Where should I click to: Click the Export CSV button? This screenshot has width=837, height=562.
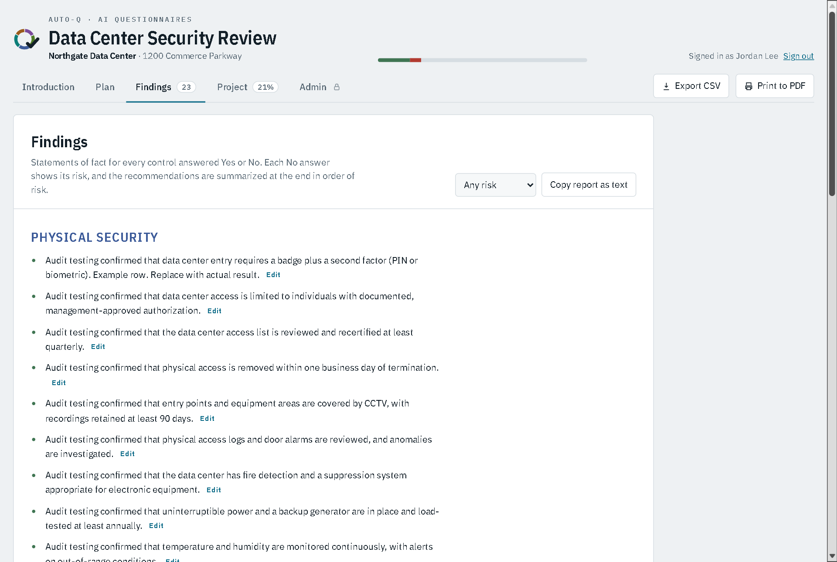(691, 86)
